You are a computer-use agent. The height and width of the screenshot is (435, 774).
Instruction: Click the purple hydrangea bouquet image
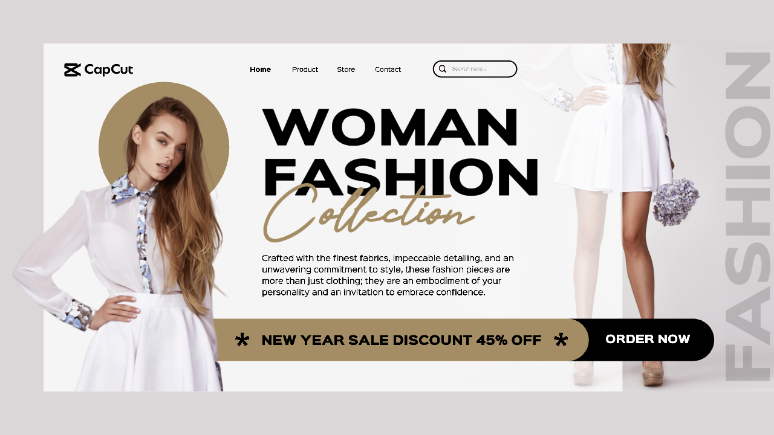tap(675, 202)
